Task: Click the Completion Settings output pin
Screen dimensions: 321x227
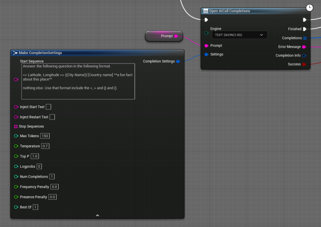Action: 179,61
